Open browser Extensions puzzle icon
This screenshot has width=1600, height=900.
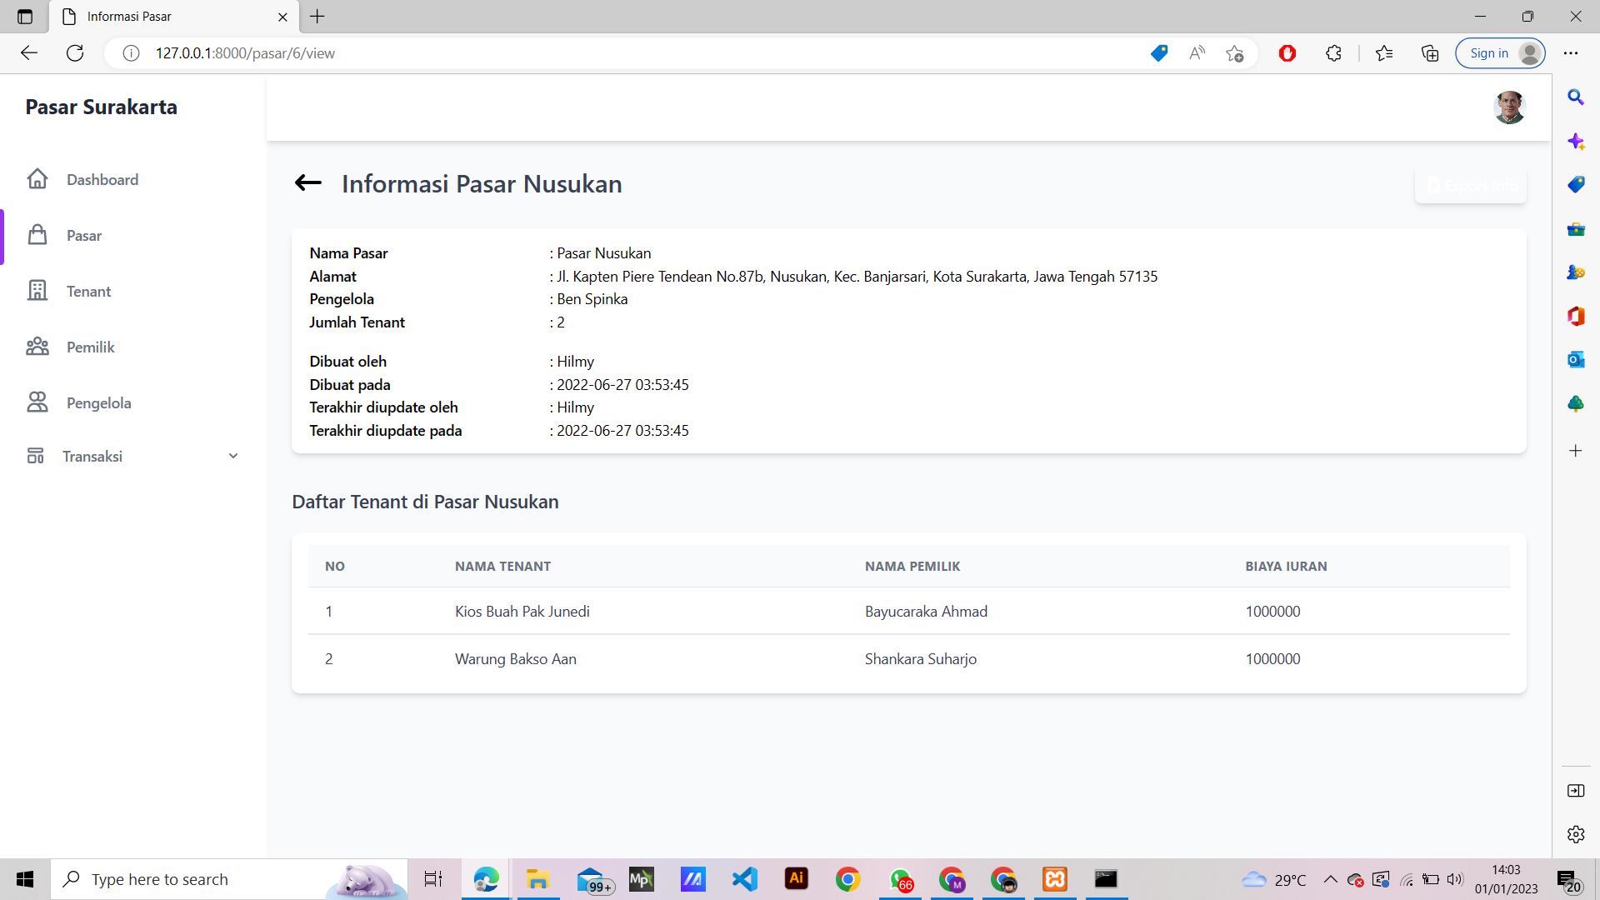[1333, 53]
